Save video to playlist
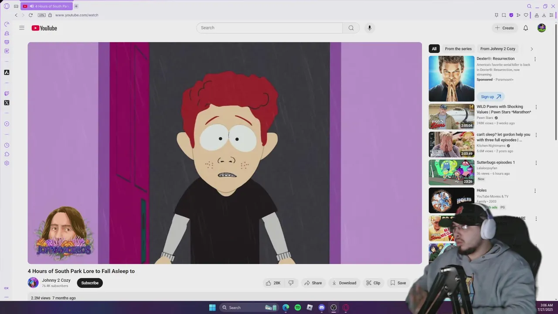The width and height of the screenshot is (558, 314). click(398, 283)
